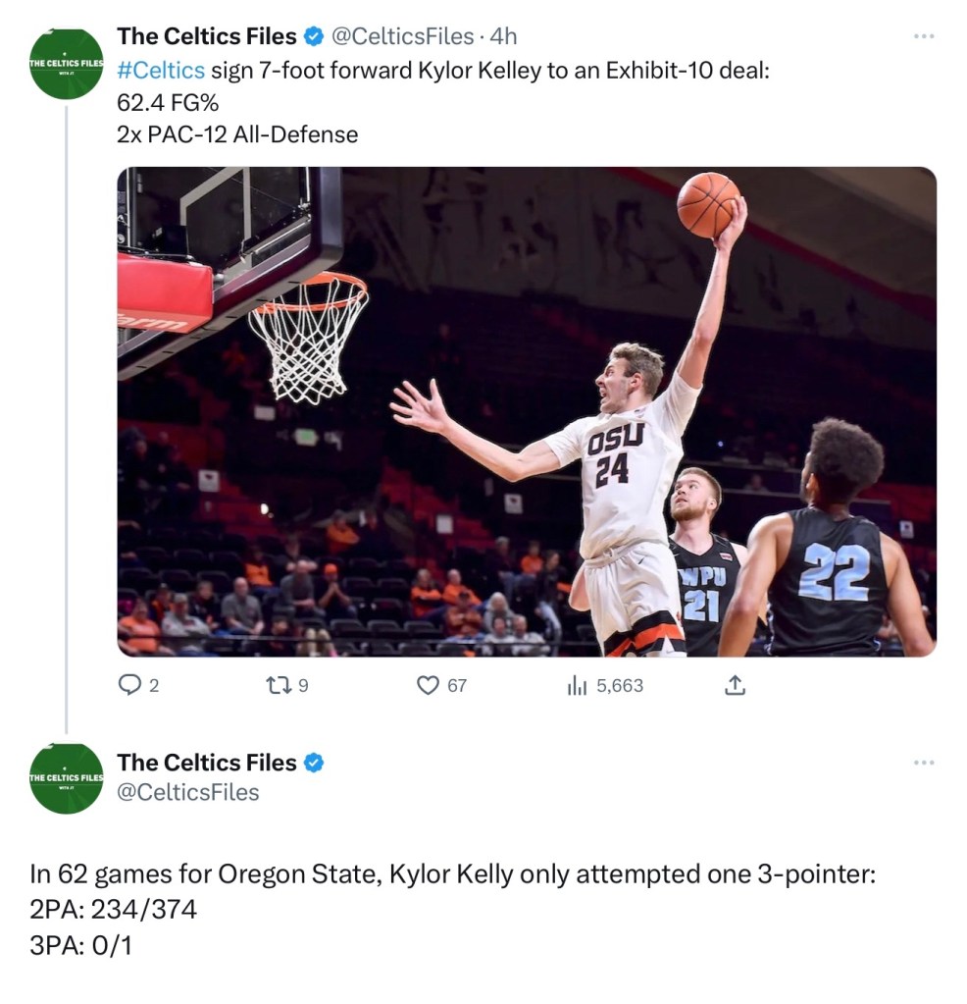Viewport: 967px width, 1004px height.
Task: Click the first tweet's text about Exhibit-10 deal
Action: pos(490,70)
